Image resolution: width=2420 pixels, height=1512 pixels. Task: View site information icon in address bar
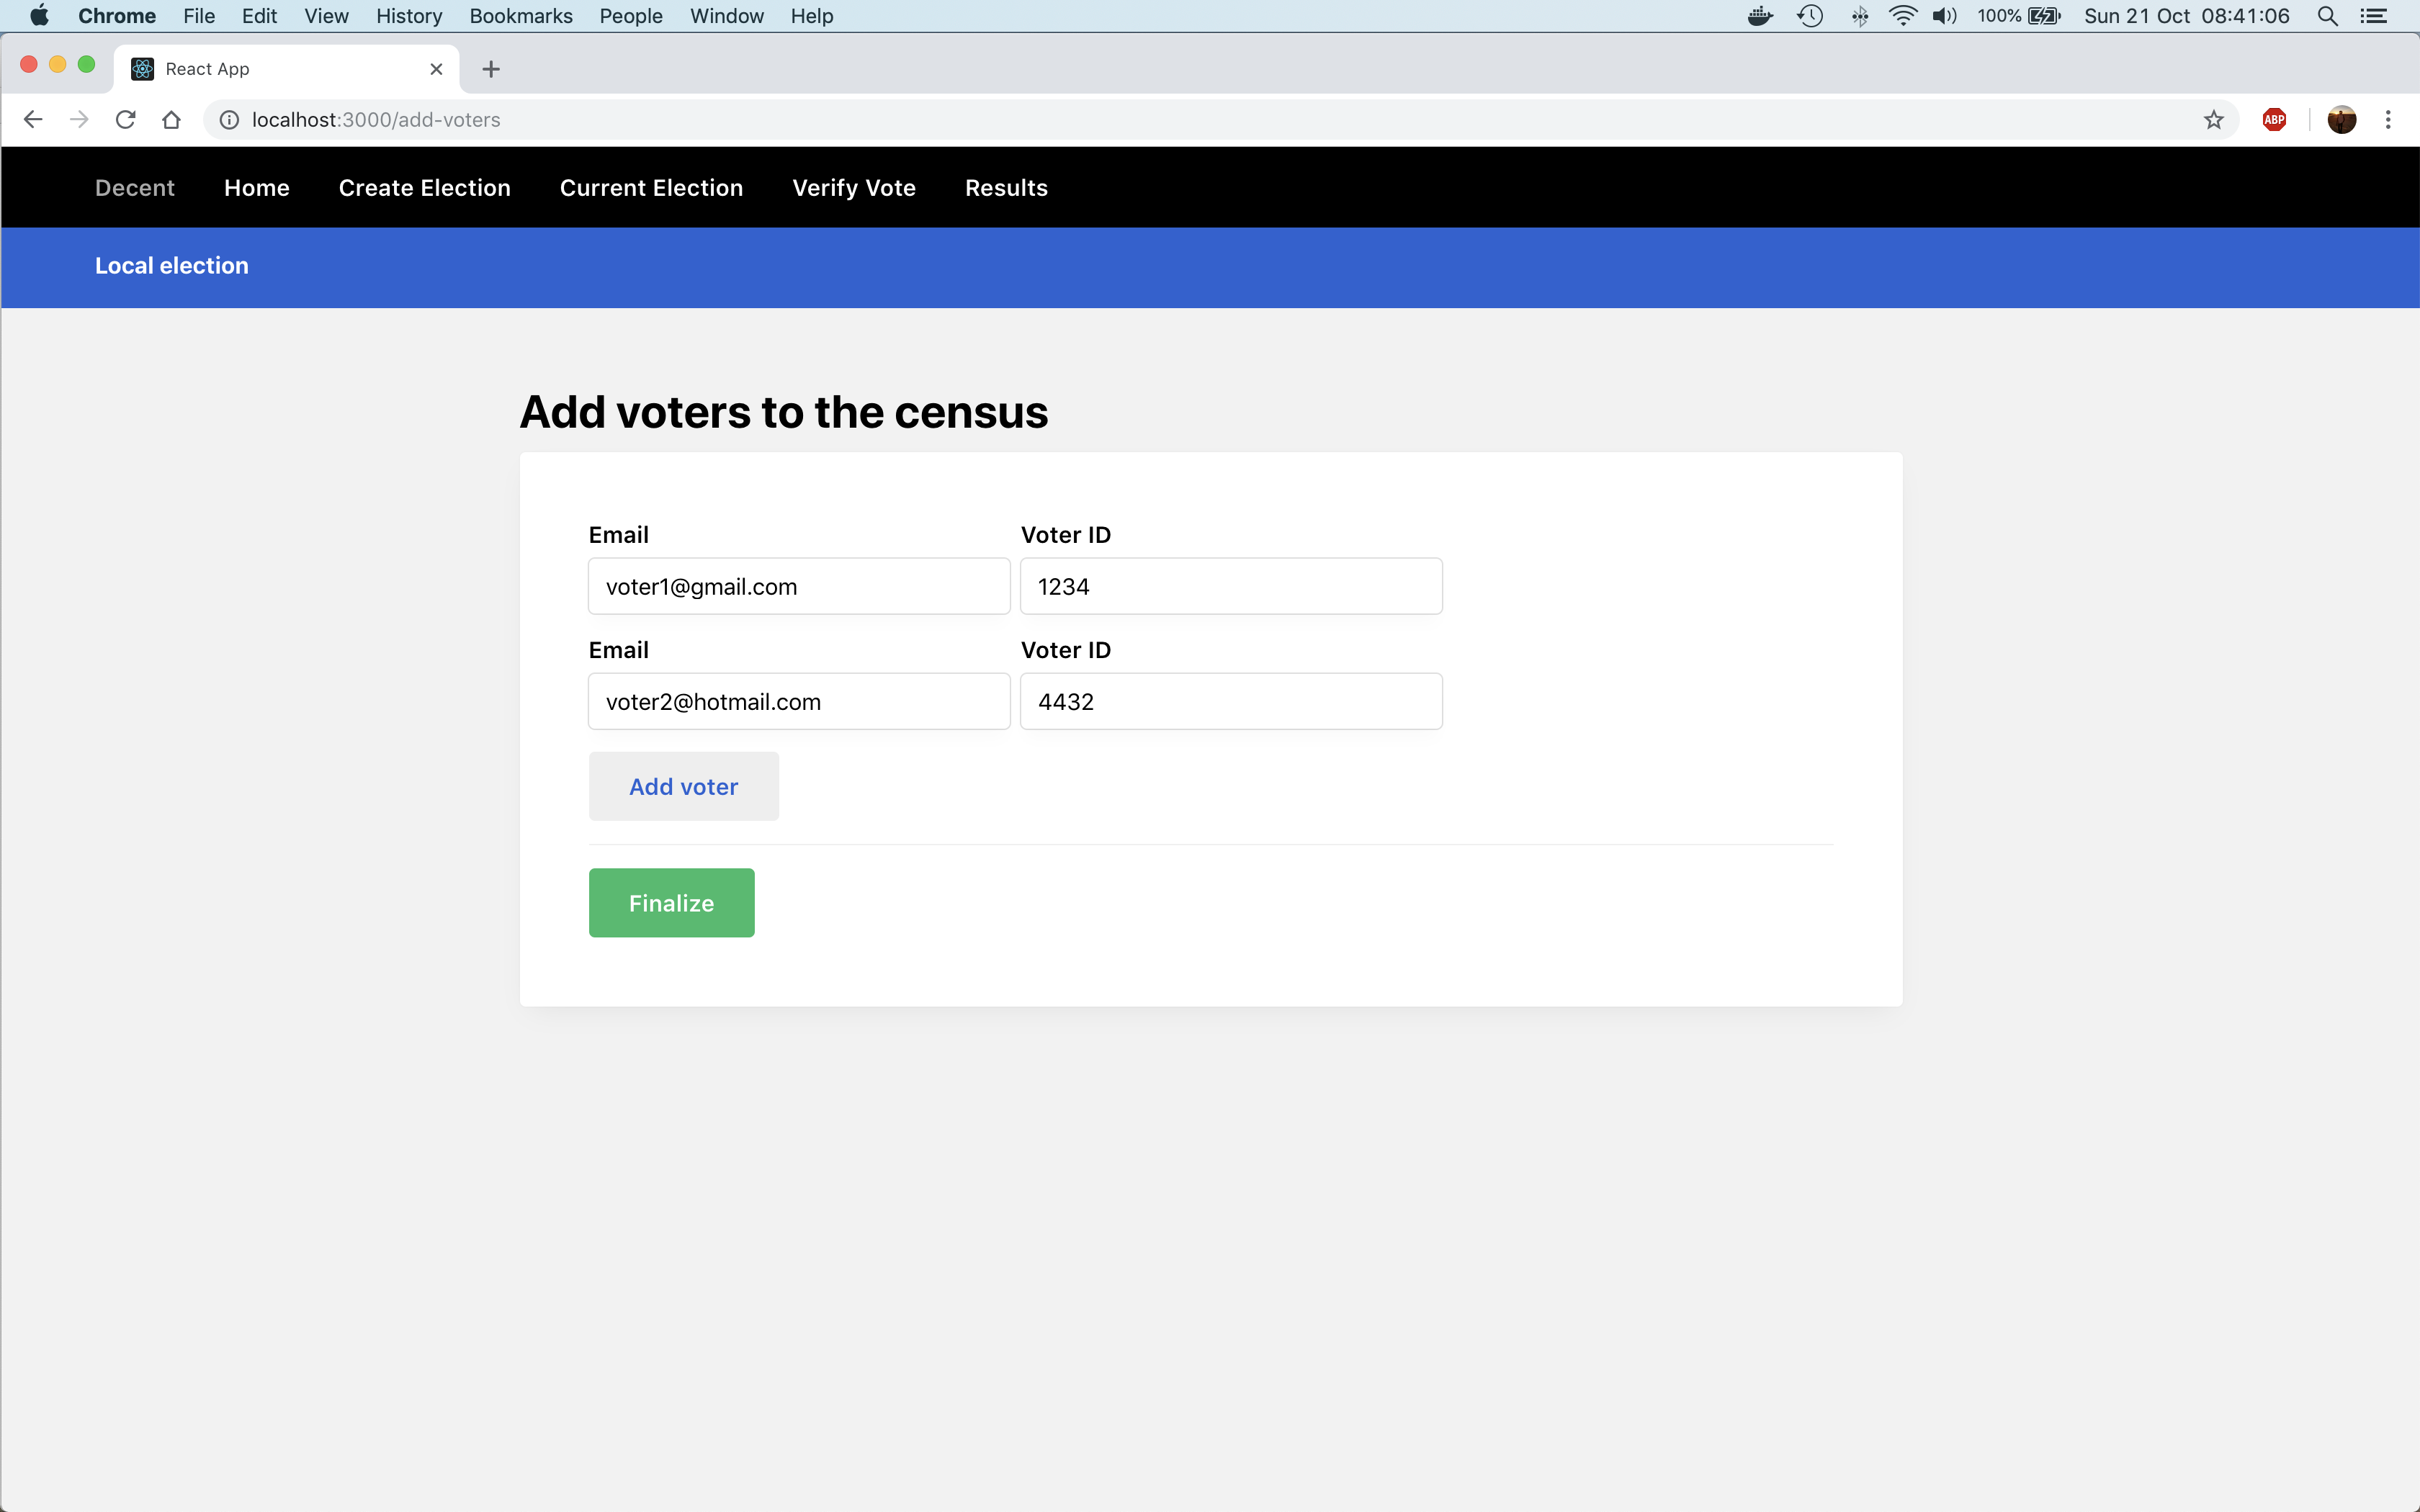point(229,120)
